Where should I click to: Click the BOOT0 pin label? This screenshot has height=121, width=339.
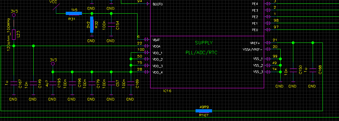coord(157,4)
